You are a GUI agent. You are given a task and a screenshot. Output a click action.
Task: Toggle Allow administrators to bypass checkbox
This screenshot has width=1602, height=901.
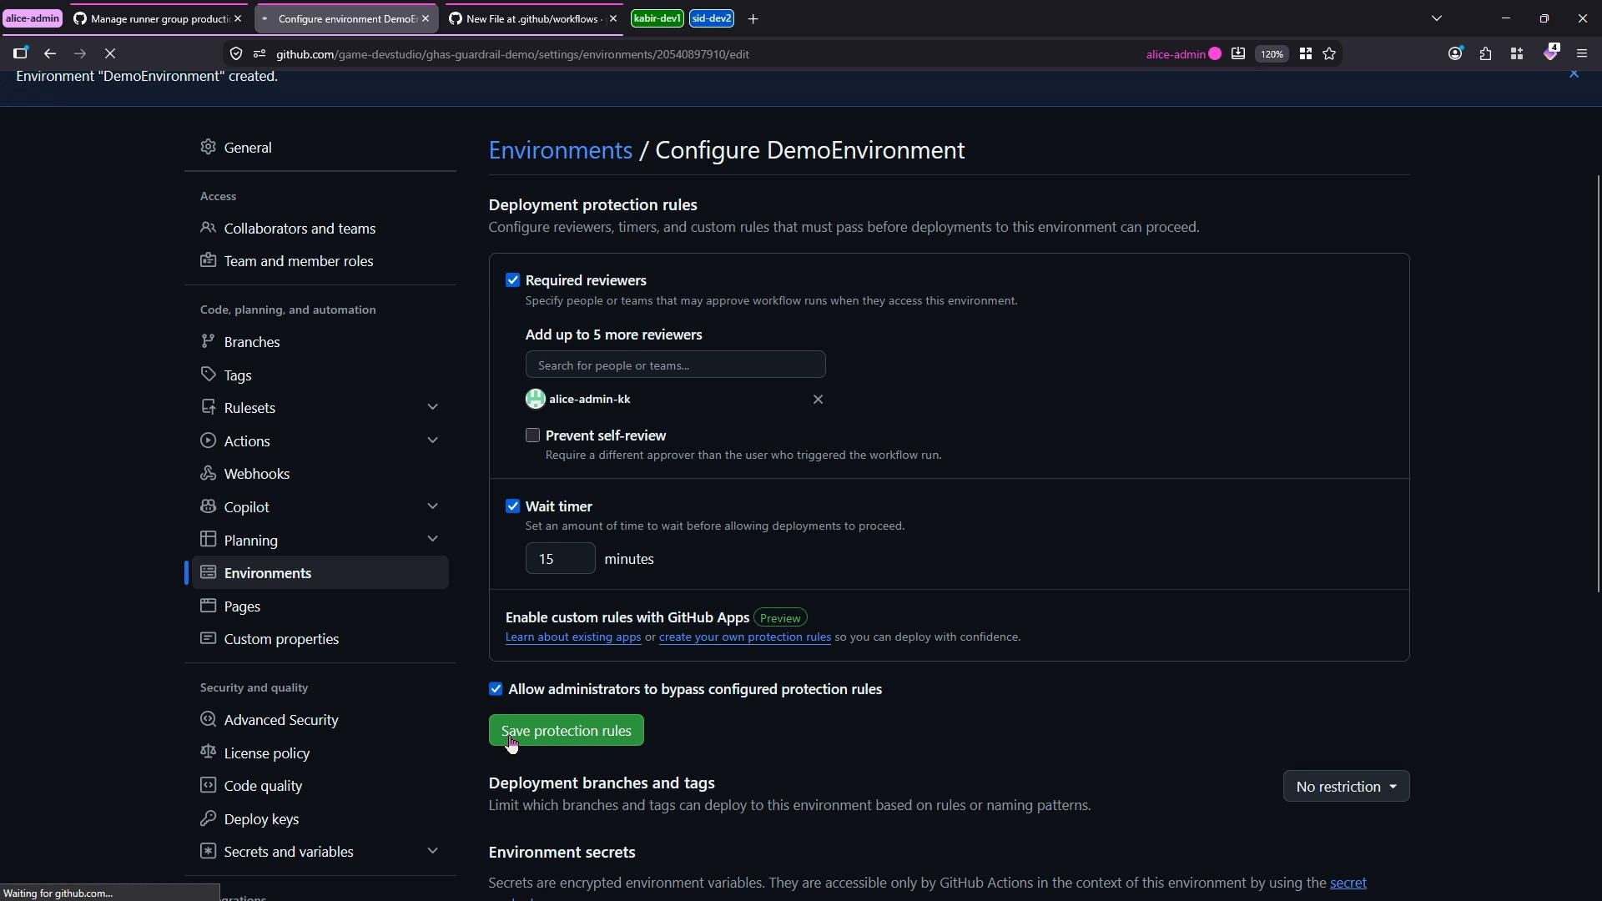(496, 689)
